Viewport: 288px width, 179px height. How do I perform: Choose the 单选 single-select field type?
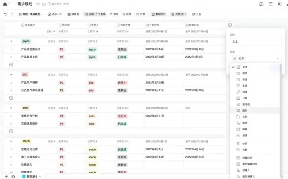coord(255,80)
